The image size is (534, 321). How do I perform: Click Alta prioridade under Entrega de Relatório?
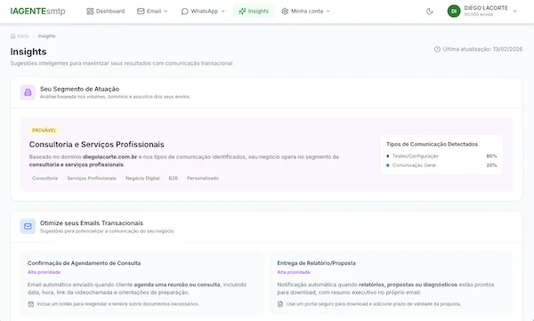point(294,272)
